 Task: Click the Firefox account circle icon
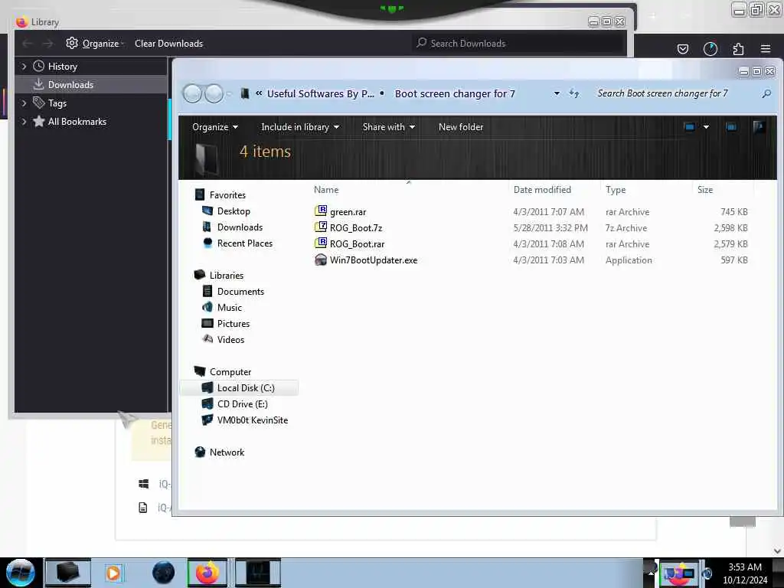pos(710,49)
